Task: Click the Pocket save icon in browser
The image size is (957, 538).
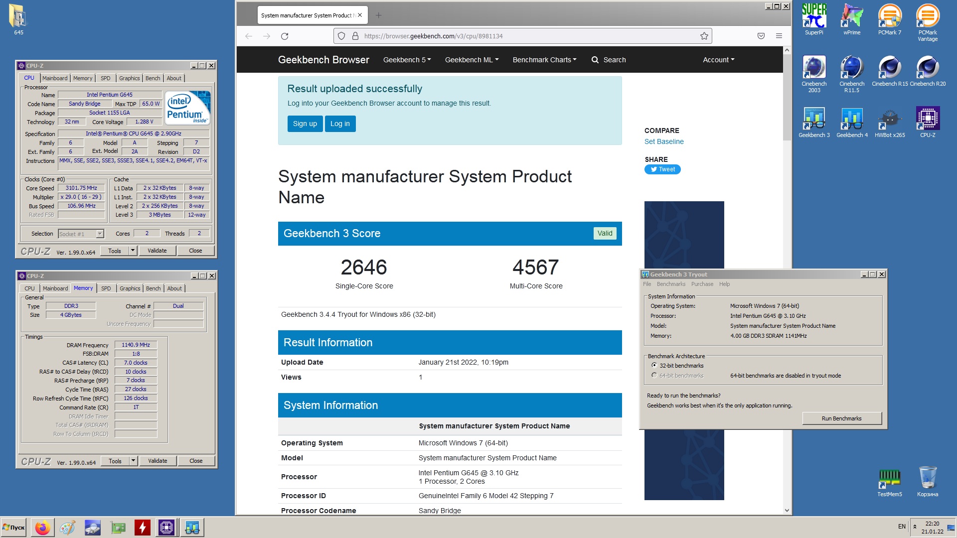Action: pyautogui.click(x=761, y=36)
